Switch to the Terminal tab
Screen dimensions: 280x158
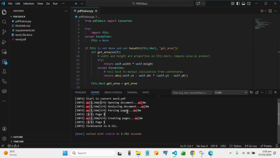(x=132, y=92)
